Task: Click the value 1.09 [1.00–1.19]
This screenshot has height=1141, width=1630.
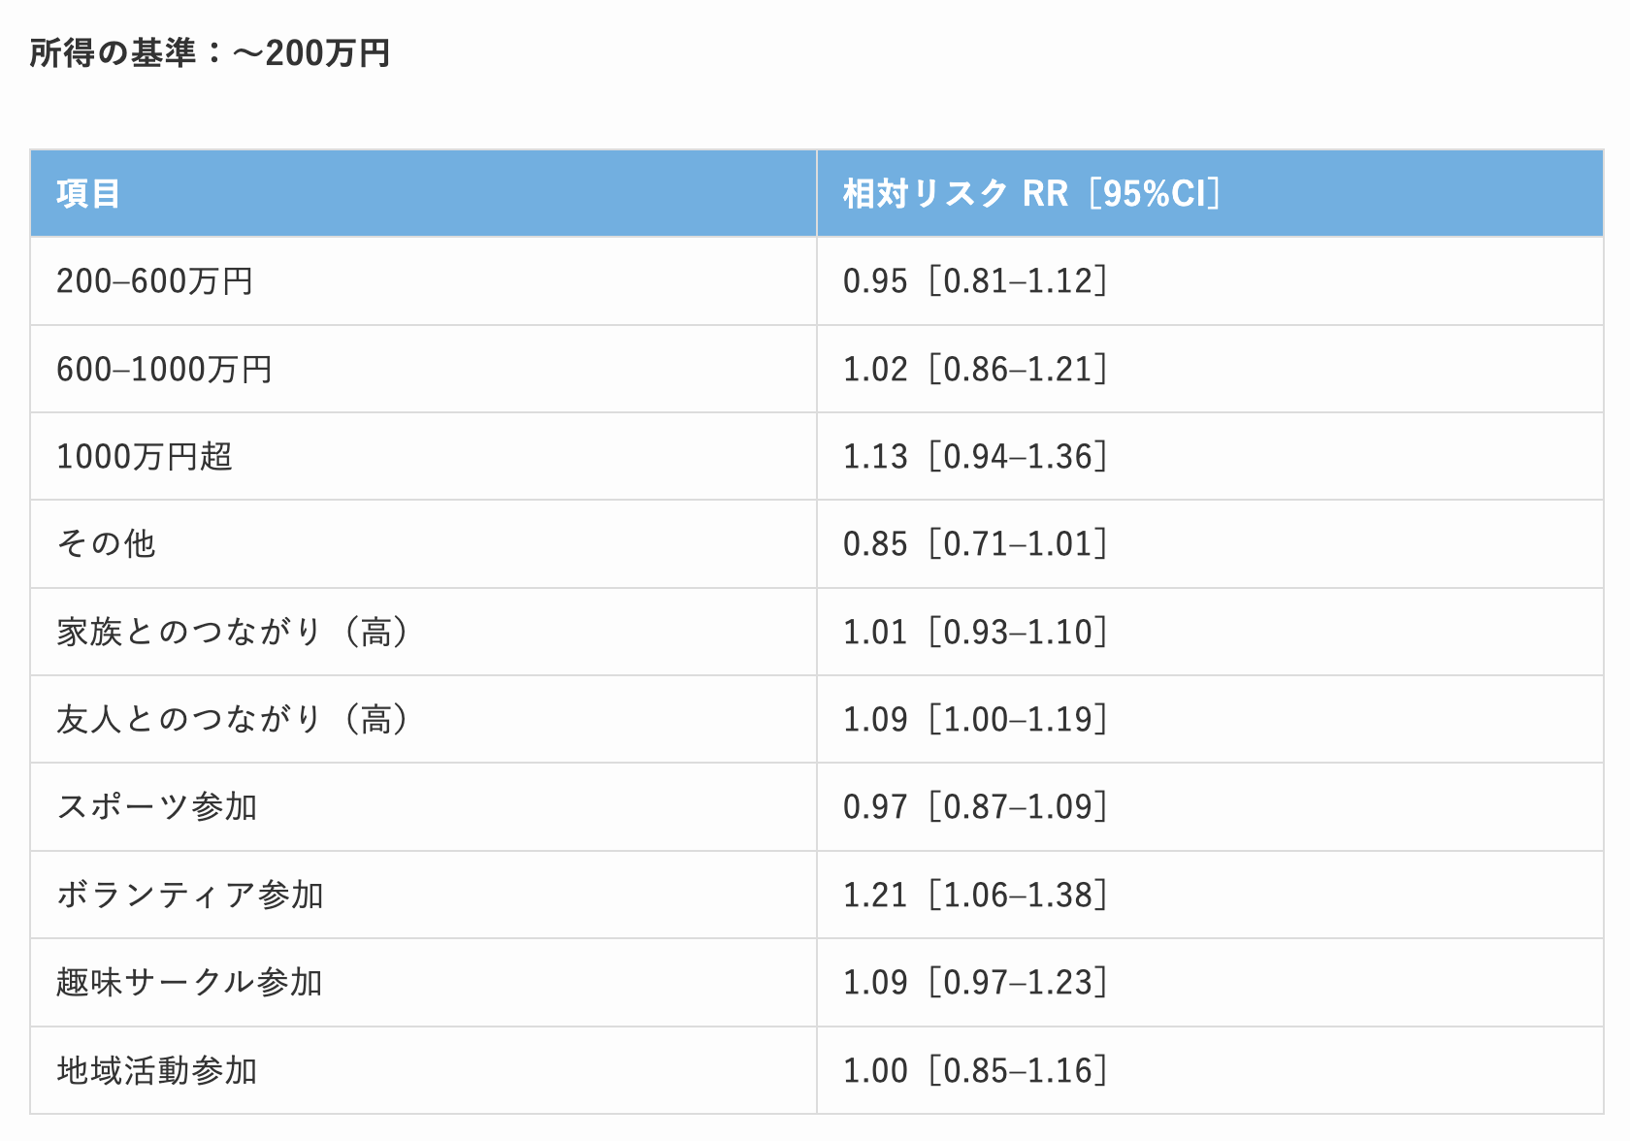Action: point(974,720)
